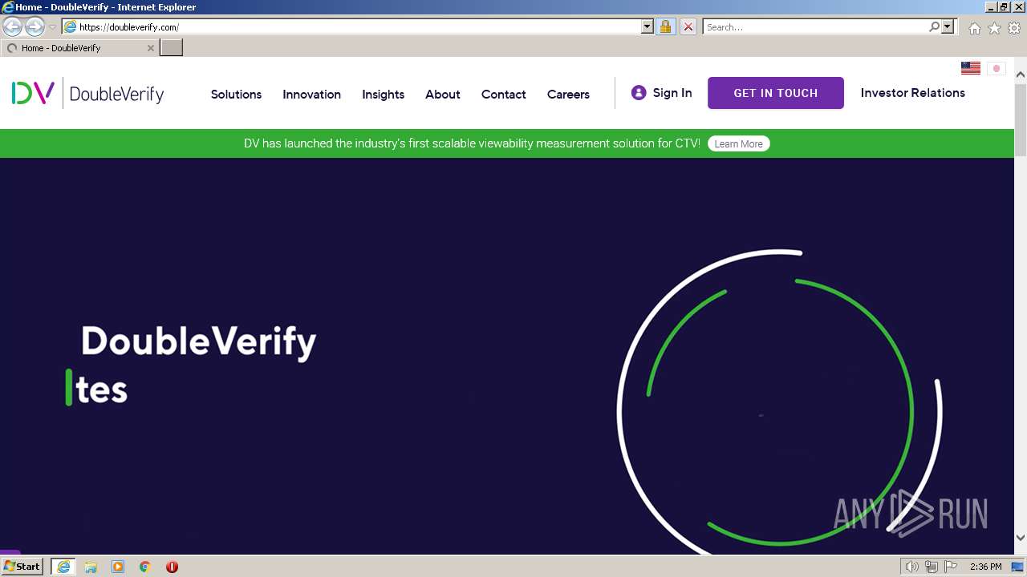Screen dimensions: 1027x577
Task: Click the volume speaker tray icon
Action: pos(911,567)
